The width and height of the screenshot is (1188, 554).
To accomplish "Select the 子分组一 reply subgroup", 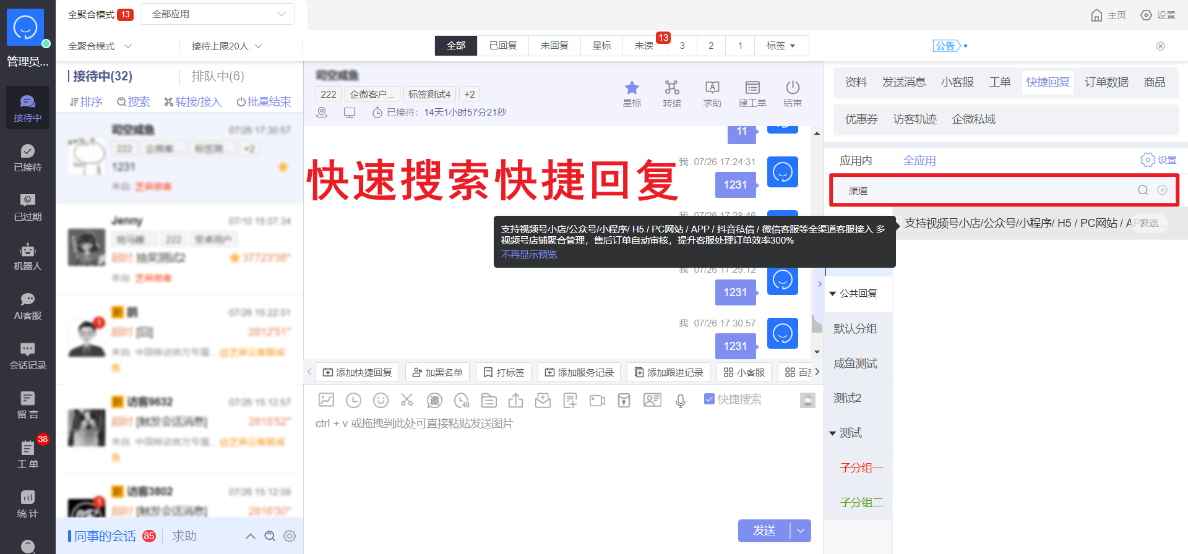I will [x=858, y=468].
